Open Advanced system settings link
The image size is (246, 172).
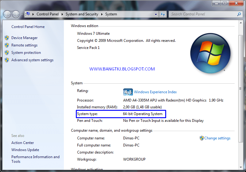[32, 60]
